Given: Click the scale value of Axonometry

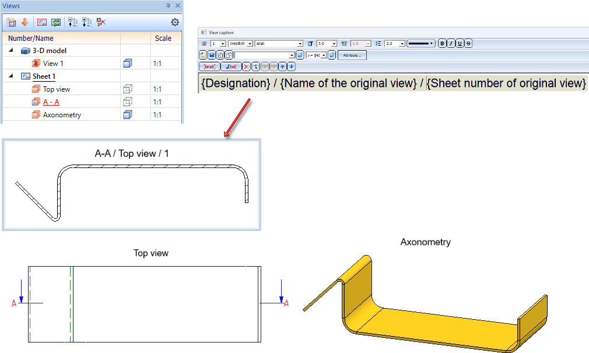Looking at the screenshot, I should (157, 115).
